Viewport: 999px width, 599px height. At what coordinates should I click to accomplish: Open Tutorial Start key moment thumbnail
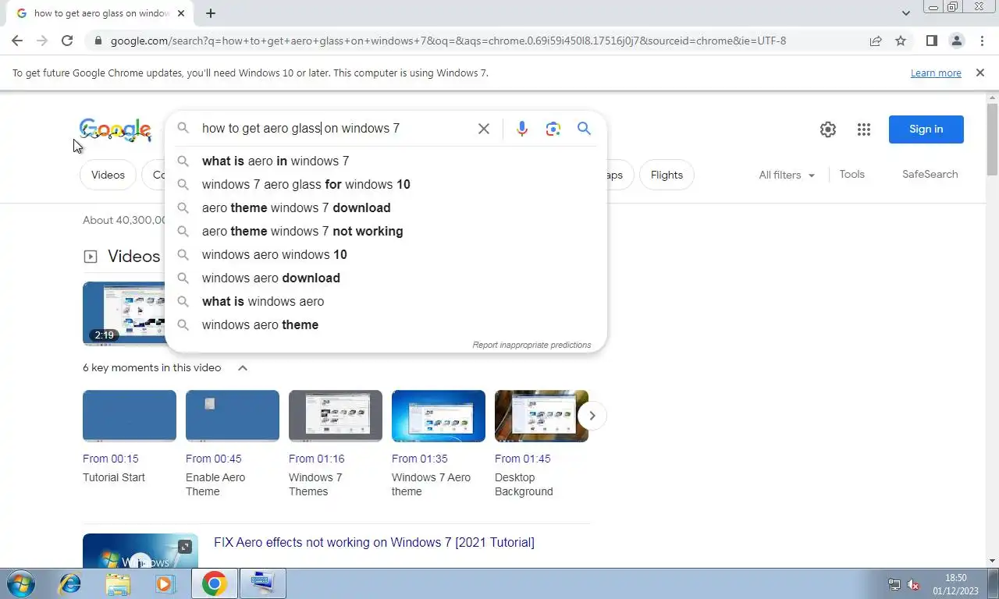[x=130, y=416]
